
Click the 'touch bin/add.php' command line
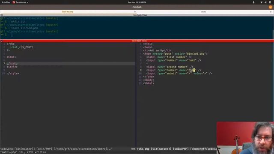point(24,28)
